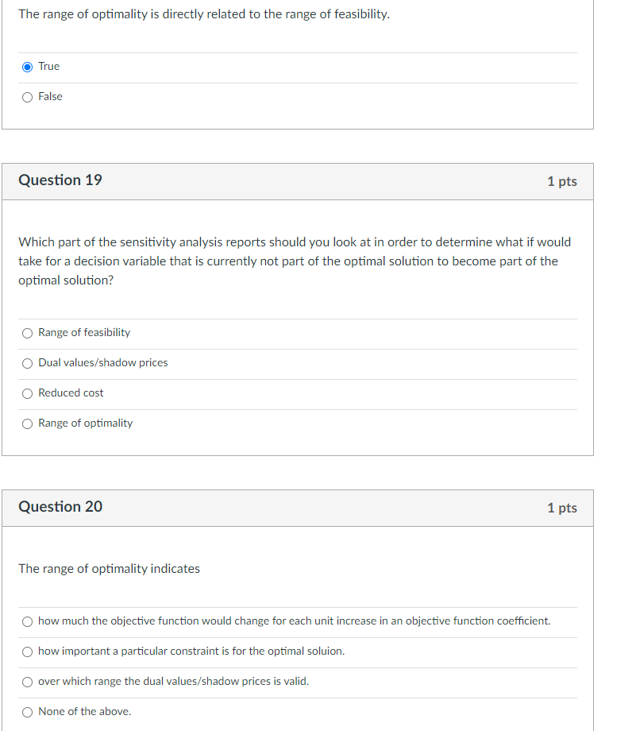Choose the 'Dual values/shadow prices' radio option
Viewport: 636px width, 731px height.
pos(28,363)
